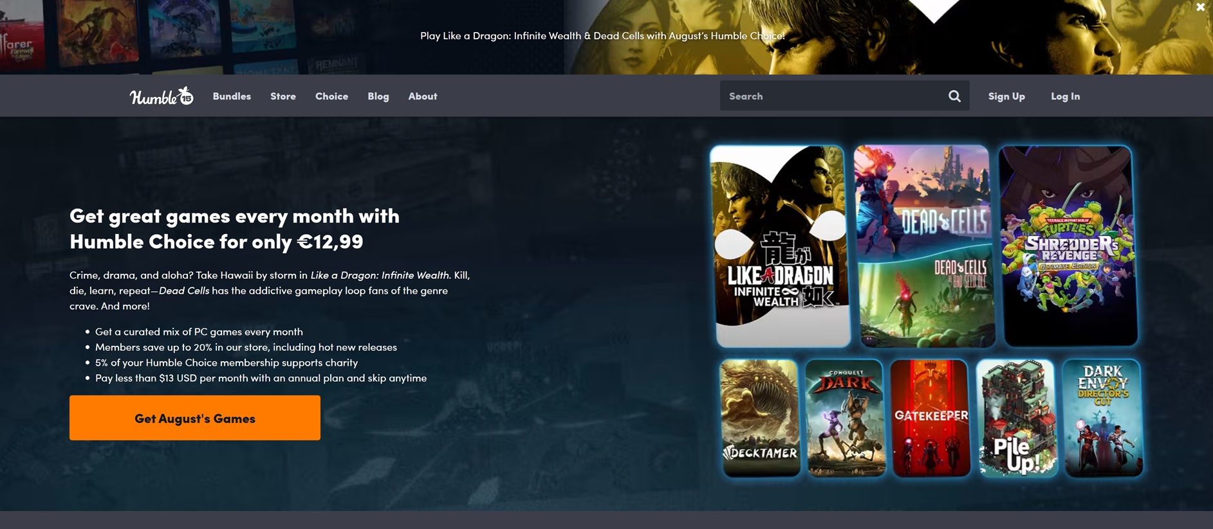Open the promo banner text link
1213x529 pixels.
tap(602, 35)
